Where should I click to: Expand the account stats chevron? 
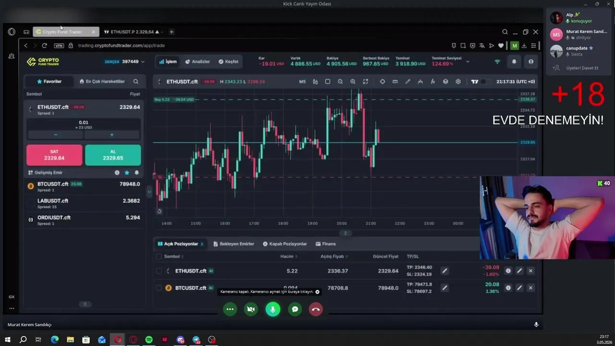click(467, 62)
